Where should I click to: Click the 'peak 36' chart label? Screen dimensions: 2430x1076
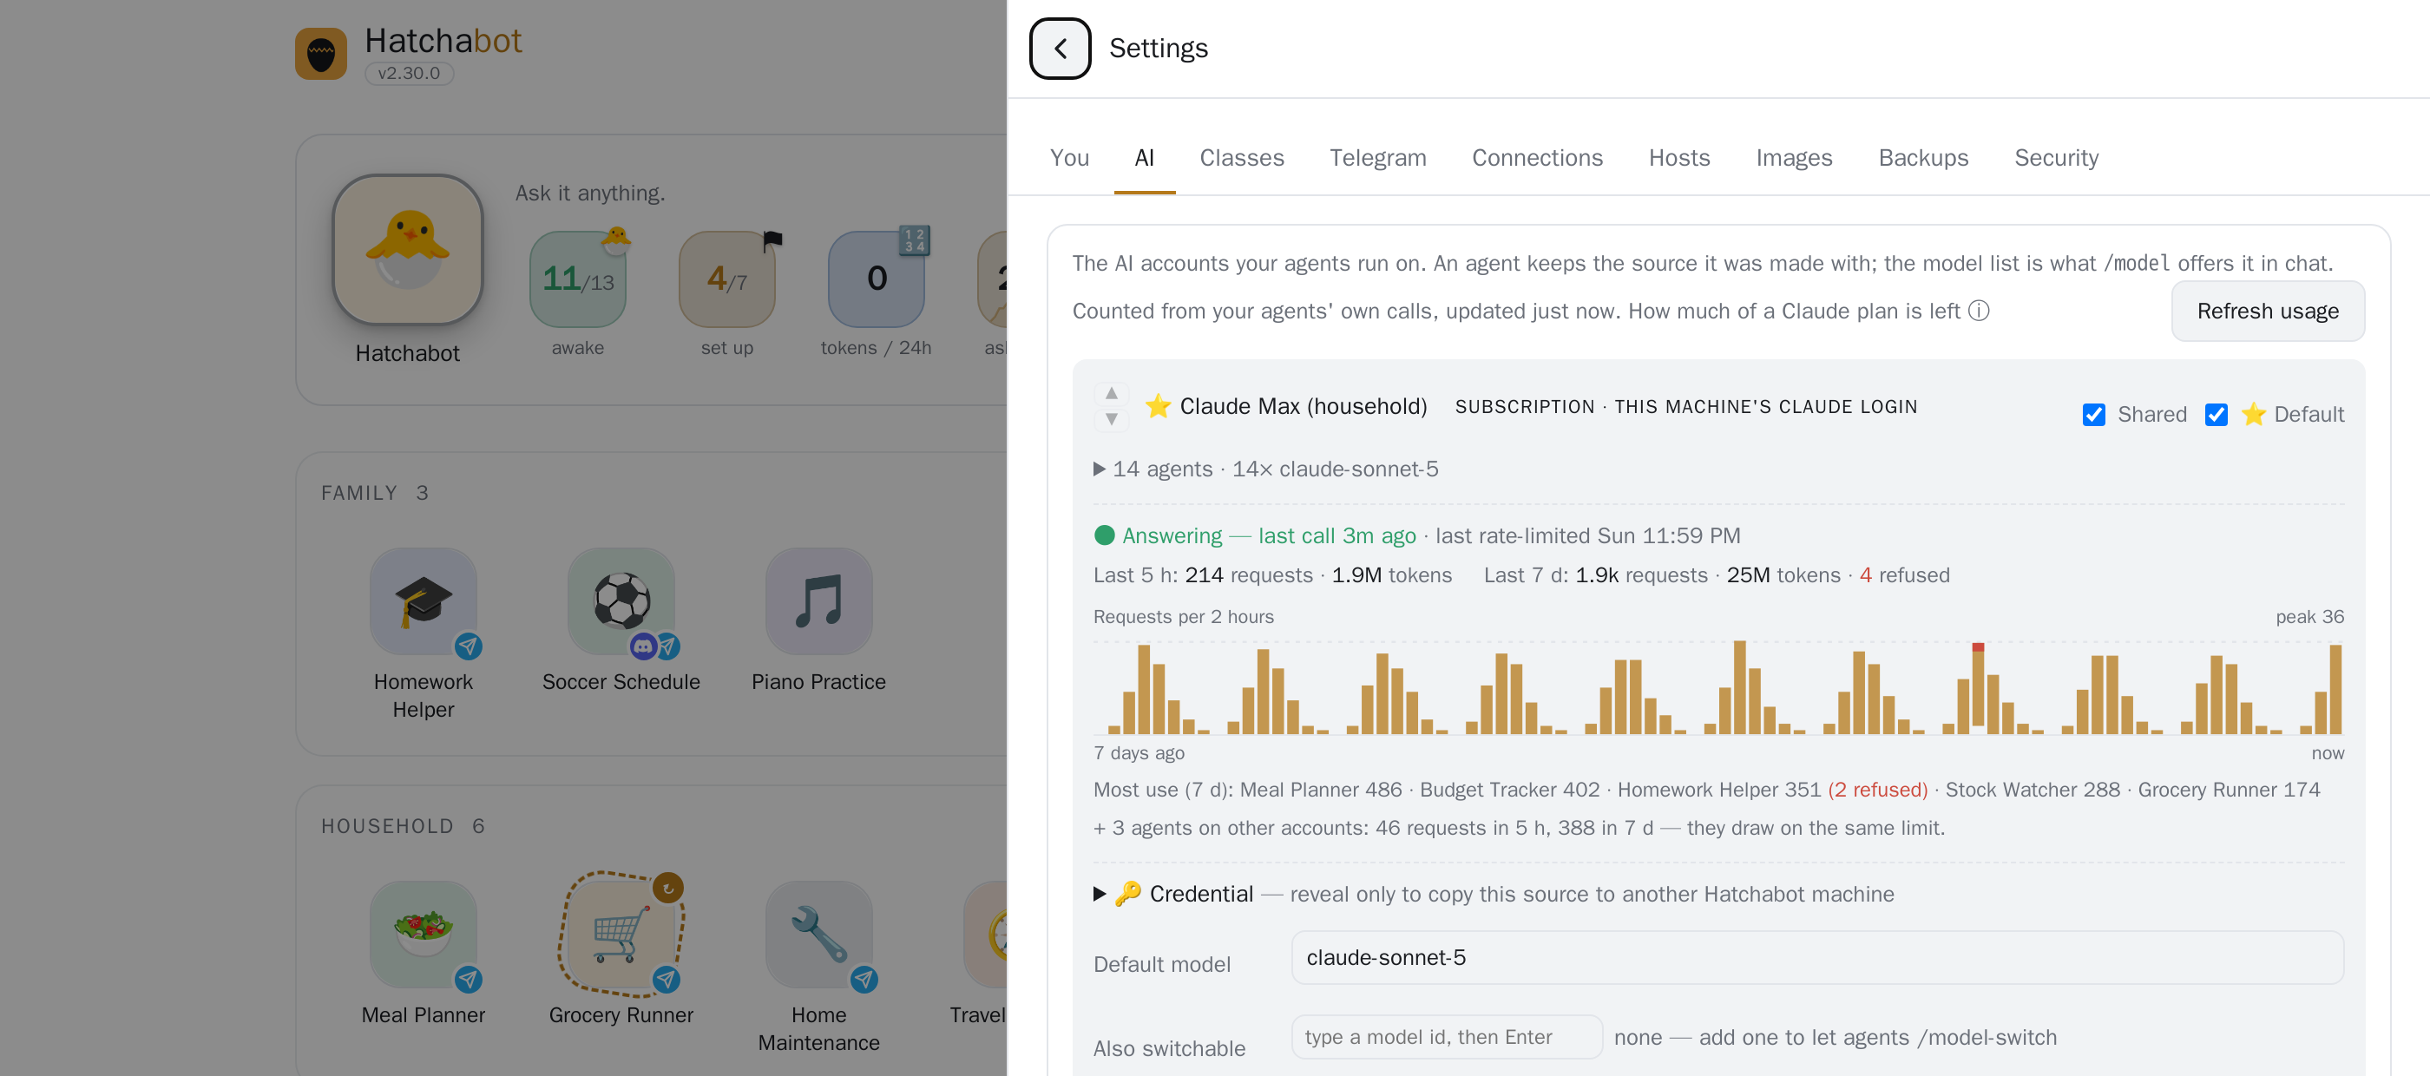coord(2309,616)
